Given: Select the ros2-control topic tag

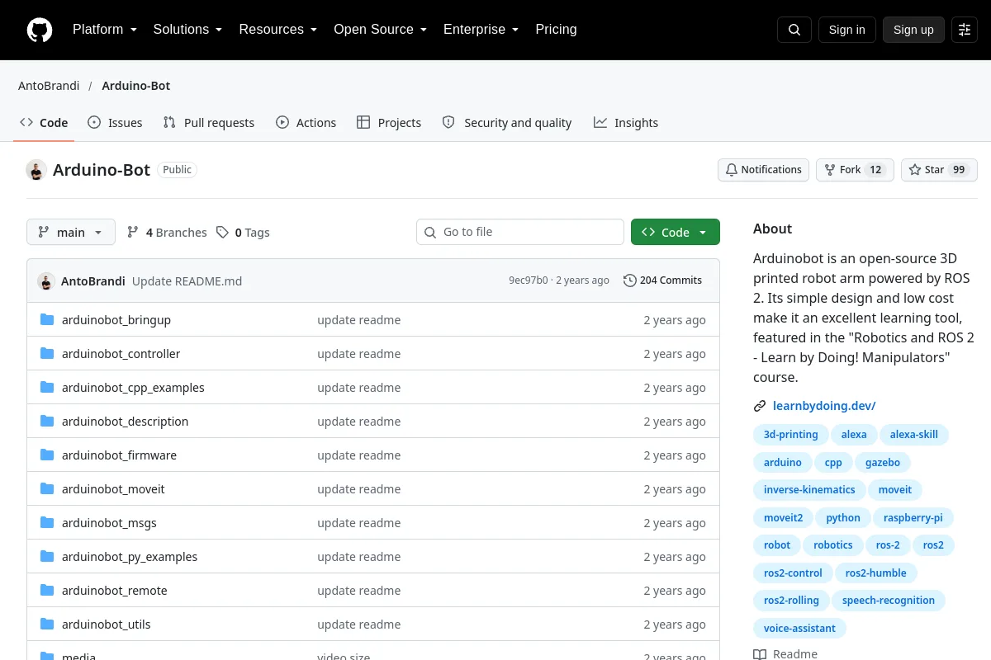Looking at the screenshot, I should point(793,573).
